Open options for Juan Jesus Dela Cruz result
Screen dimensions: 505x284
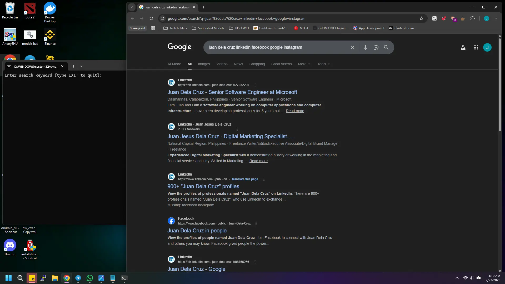click(x=237, y=129)
